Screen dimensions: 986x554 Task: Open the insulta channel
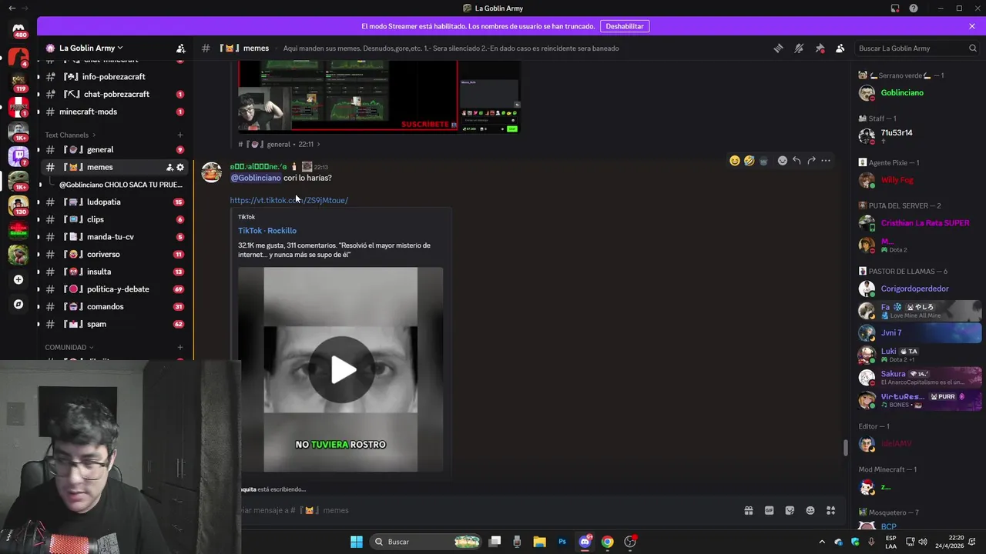pos(116,272)
